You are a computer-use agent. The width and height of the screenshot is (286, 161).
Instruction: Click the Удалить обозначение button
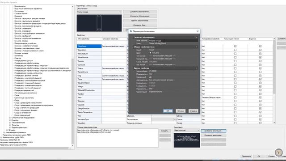pyautogui.click(x=140, y=21)
